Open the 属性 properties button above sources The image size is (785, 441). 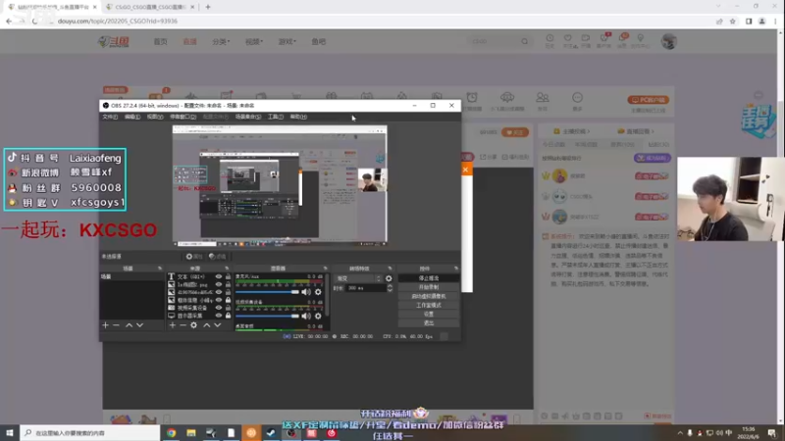(x=194, y=257)
